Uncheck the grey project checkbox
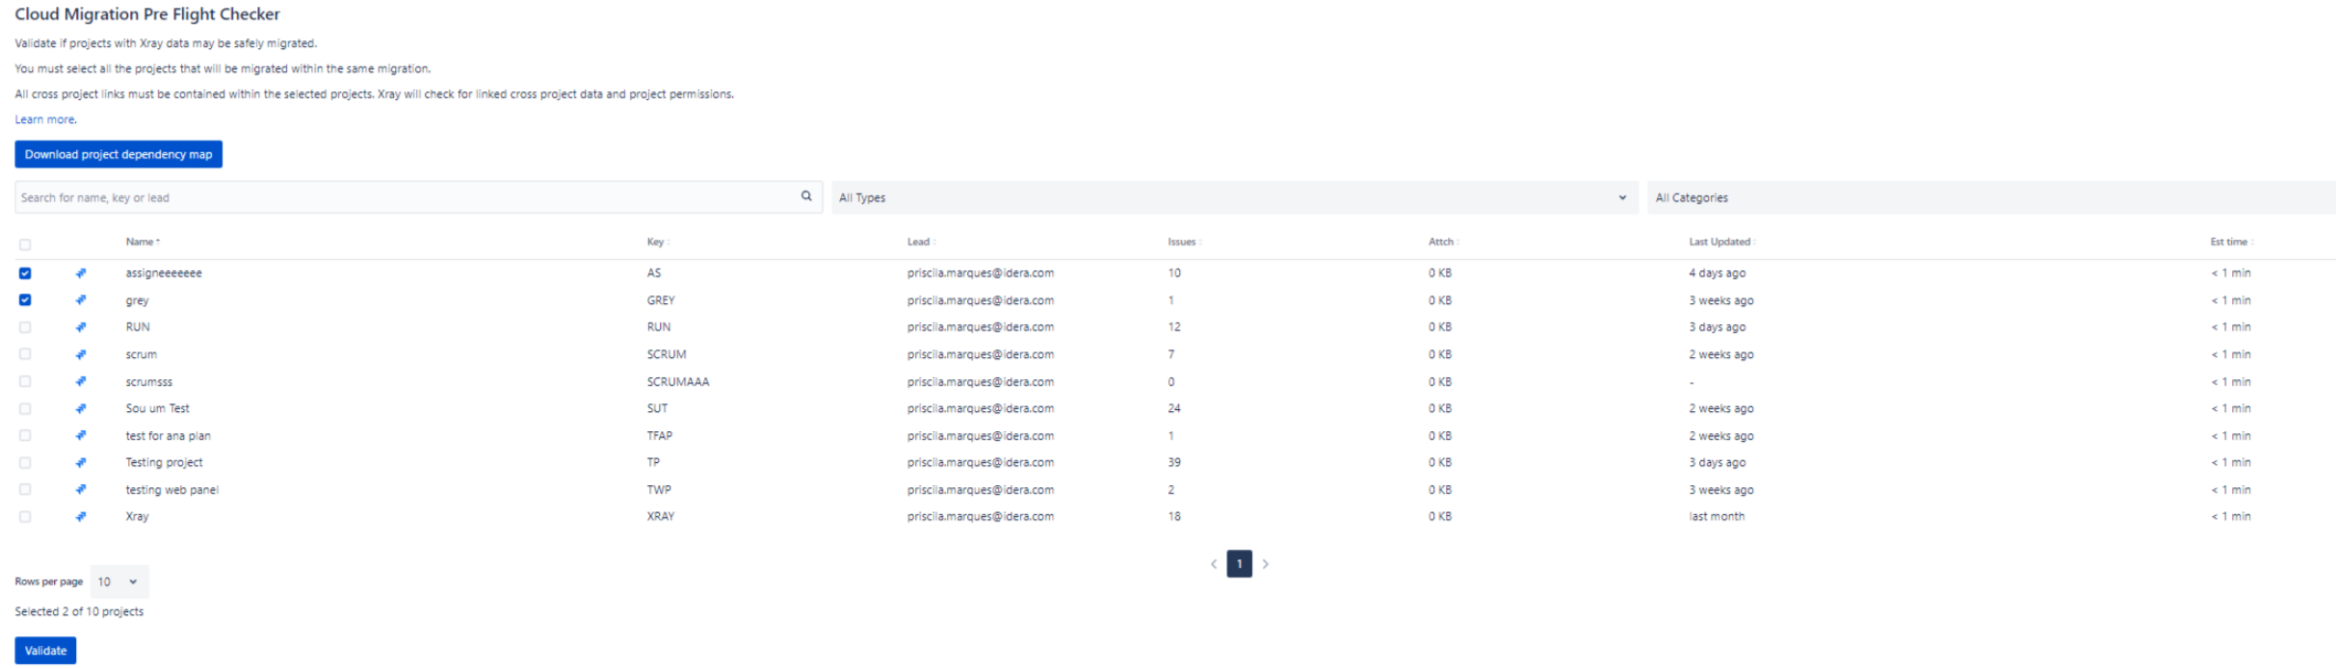The image size is (2336, 669). [25, 300]
